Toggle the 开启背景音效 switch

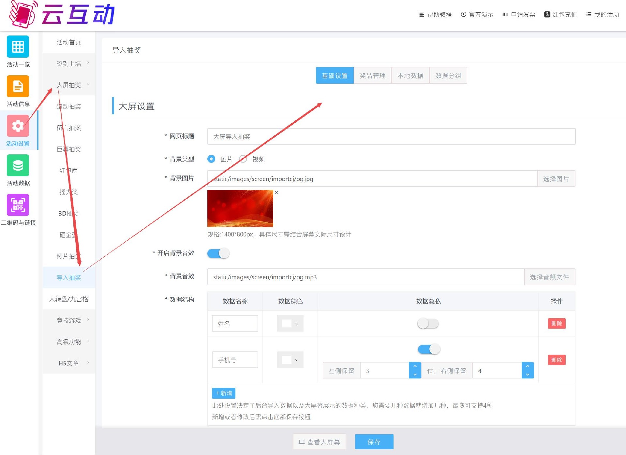(218, 252)
